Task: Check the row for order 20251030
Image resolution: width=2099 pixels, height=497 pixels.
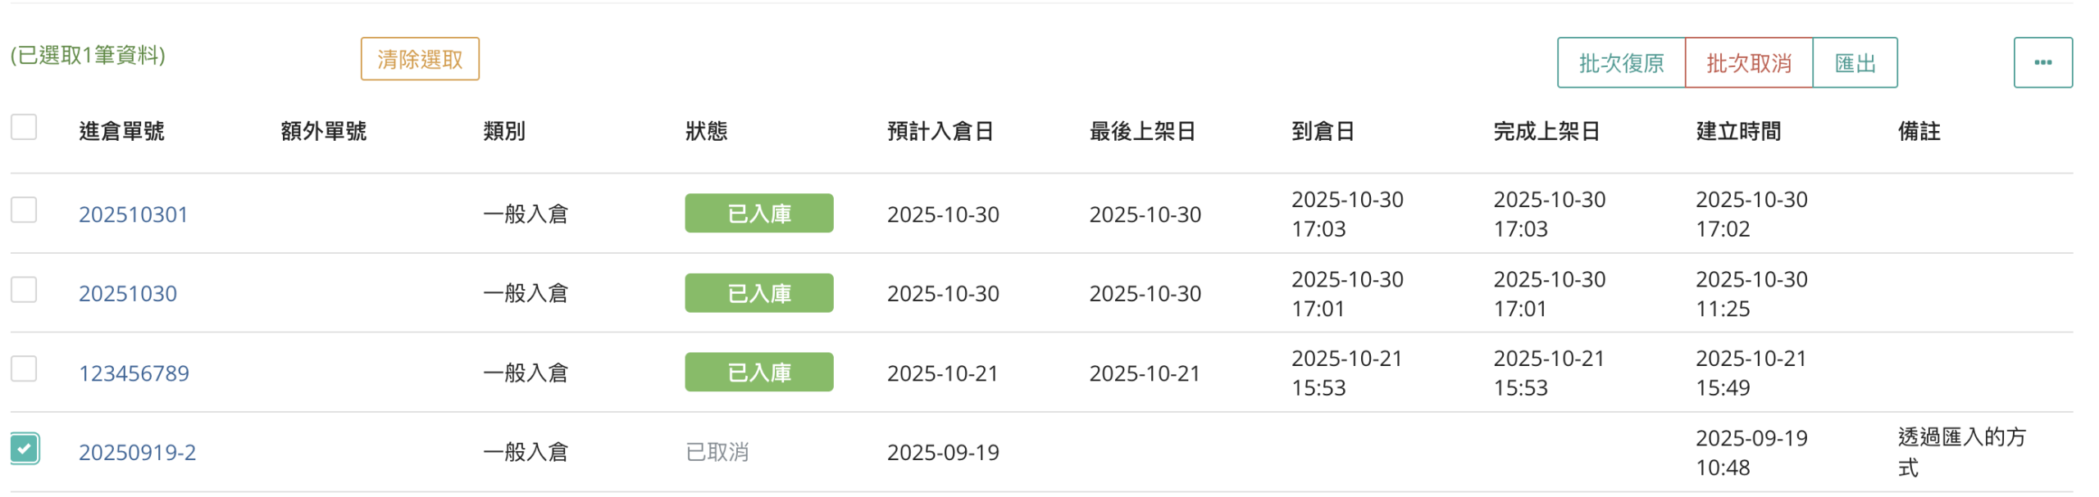Action: pyautogui.click(x=24, y=289)
